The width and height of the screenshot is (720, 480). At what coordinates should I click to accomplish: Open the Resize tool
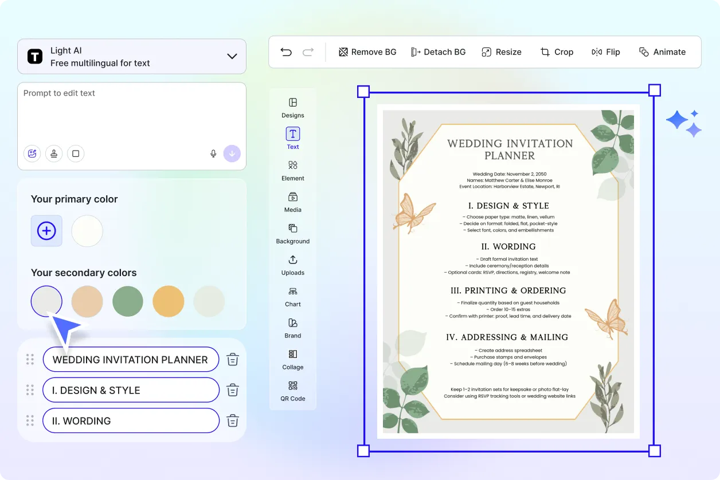click(x=502, y=52)
